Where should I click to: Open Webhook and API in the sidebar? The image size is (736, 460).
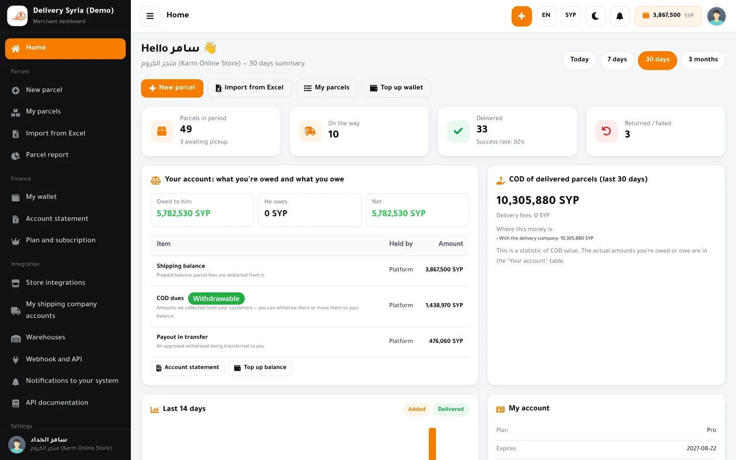click(65, 359)
